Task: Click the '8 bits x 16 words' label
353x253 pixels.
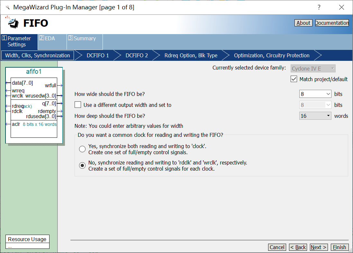Action: pos(40,124)
